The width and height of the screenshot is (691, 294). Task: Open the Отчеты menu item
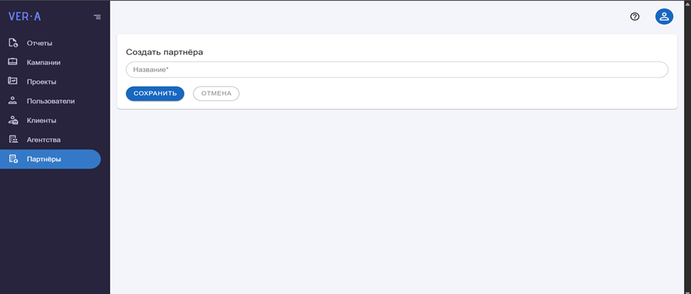coord(50,43)
